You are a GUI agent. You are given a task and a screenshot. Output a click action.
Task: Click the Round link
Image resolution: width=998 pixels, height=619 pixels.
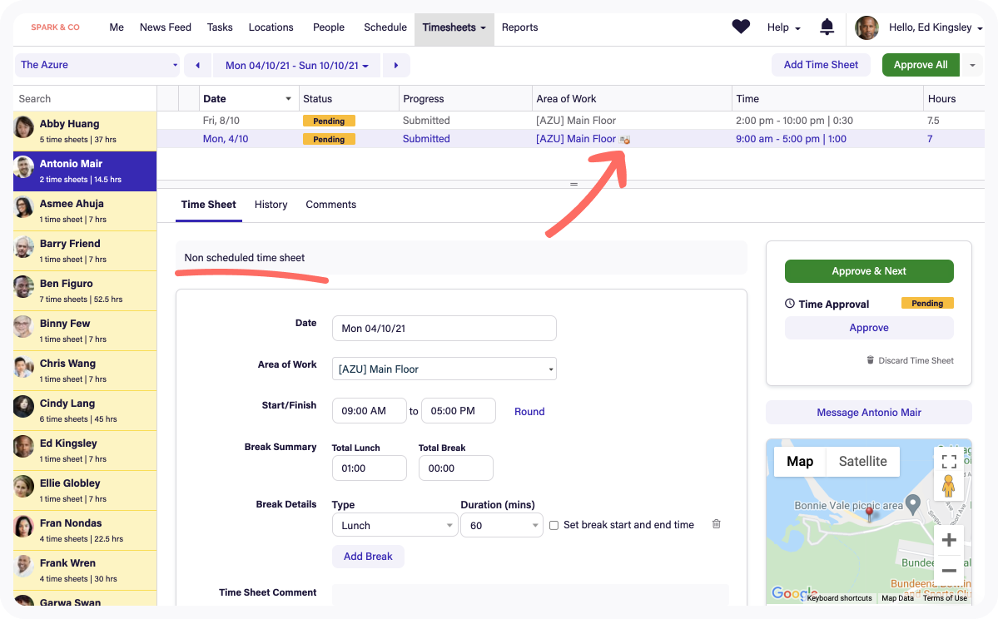[529, 411]
